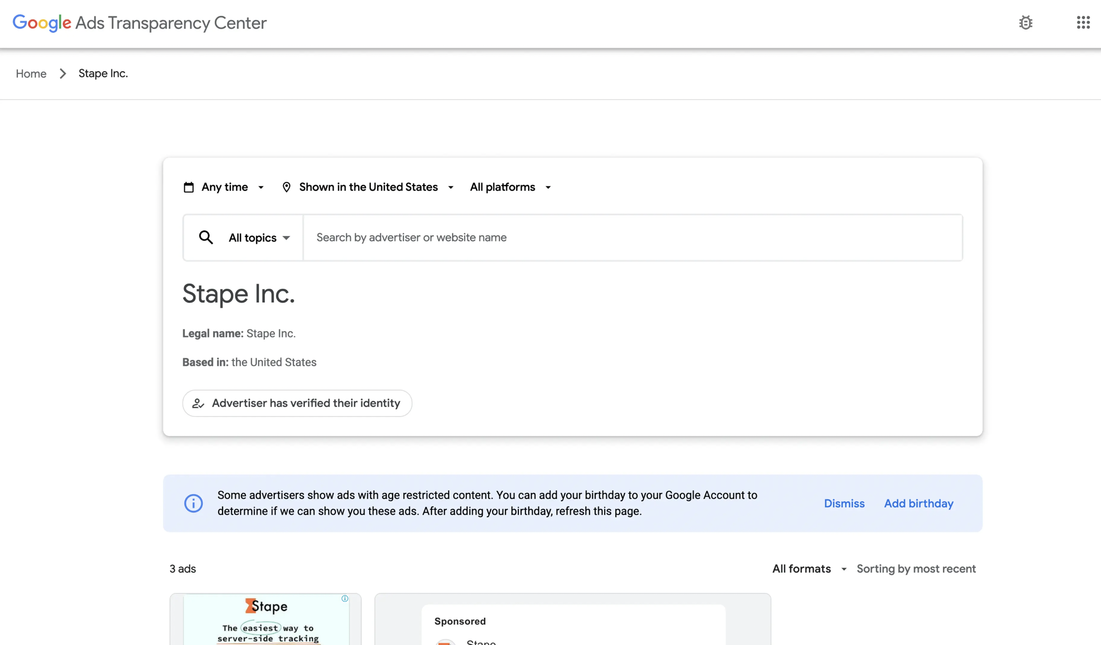
Task: Expand the Any time dropdown filter
Action: click(223, 187)
